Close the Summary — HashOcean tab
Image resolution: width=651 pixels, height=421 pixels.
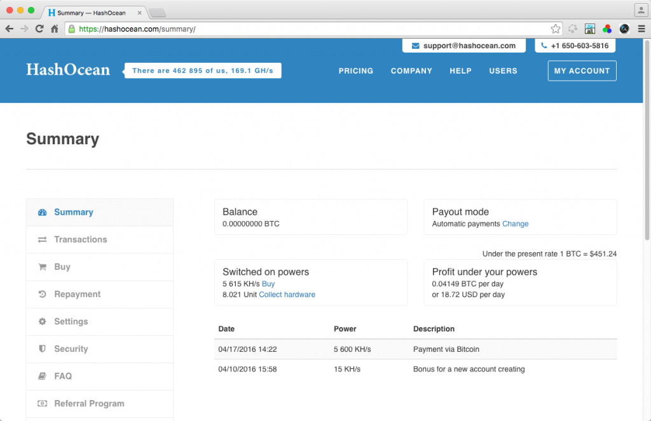(x=139, y=13)
